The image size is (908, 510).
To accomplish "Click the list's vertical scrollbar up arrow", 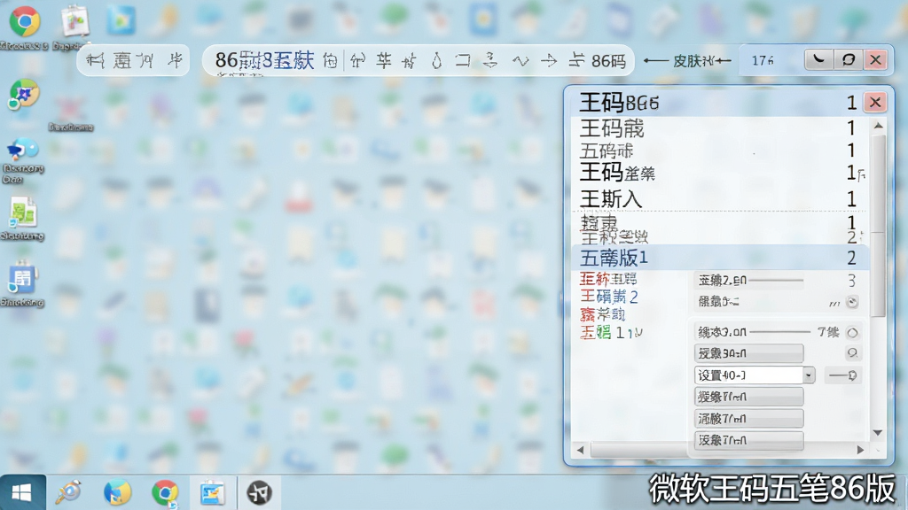I will point(878,126).
